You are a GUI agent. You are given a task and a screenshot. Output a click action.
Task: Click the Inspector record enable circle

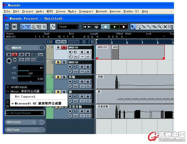(9, 61)
